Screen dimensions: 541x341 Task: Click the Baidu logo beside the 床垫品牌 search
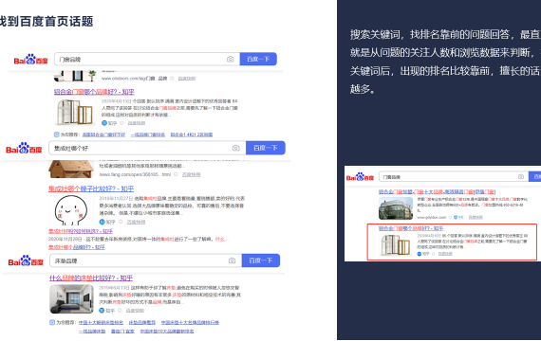tap(26, 261)
